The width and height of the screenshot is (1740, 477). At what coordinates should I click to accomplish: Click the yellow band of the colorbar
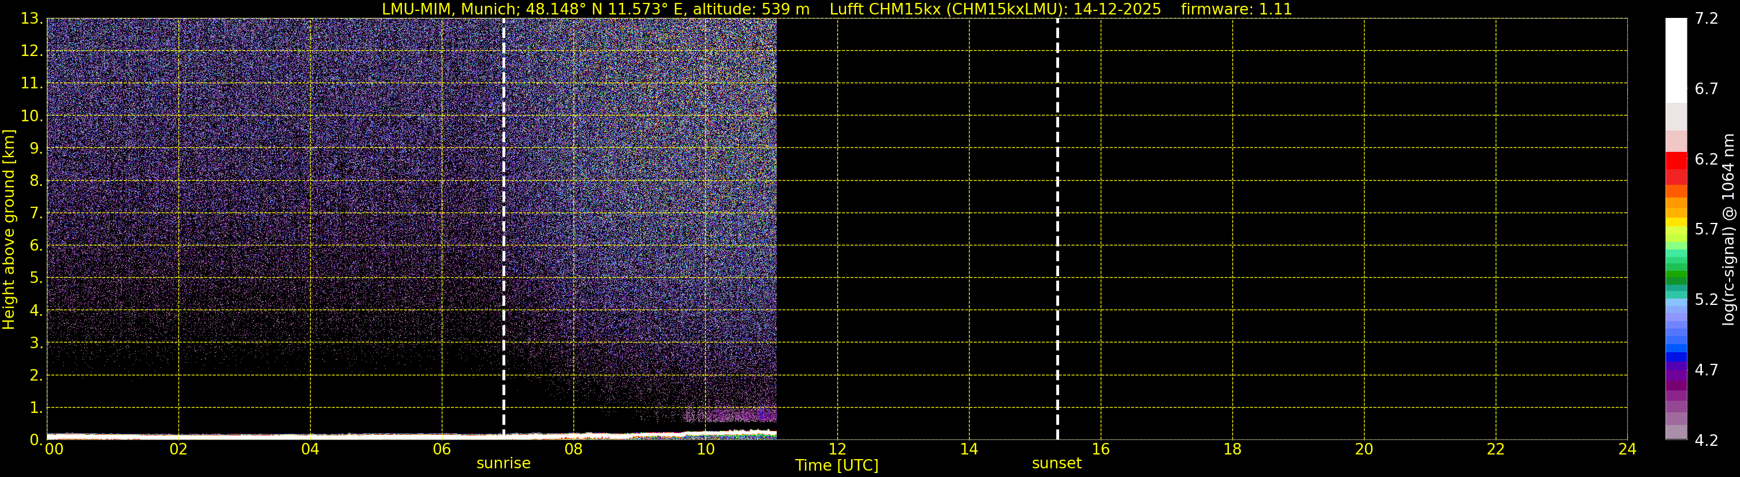(x=1676, y=222)
